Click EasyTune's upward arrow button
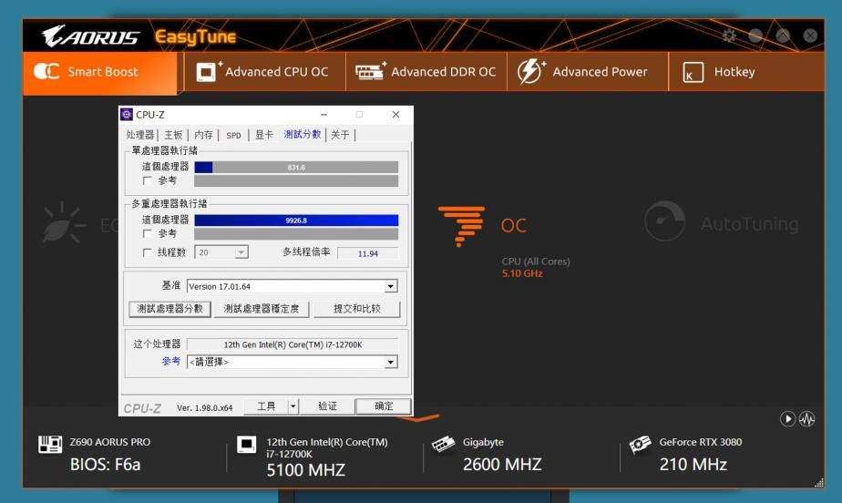842x503 pixels. (x=783, y=36)
